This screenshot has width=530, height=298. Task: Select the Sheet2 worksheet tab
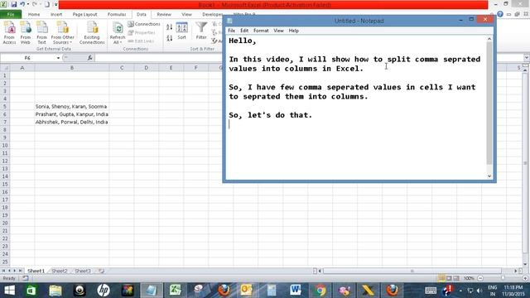pos(60,271)
